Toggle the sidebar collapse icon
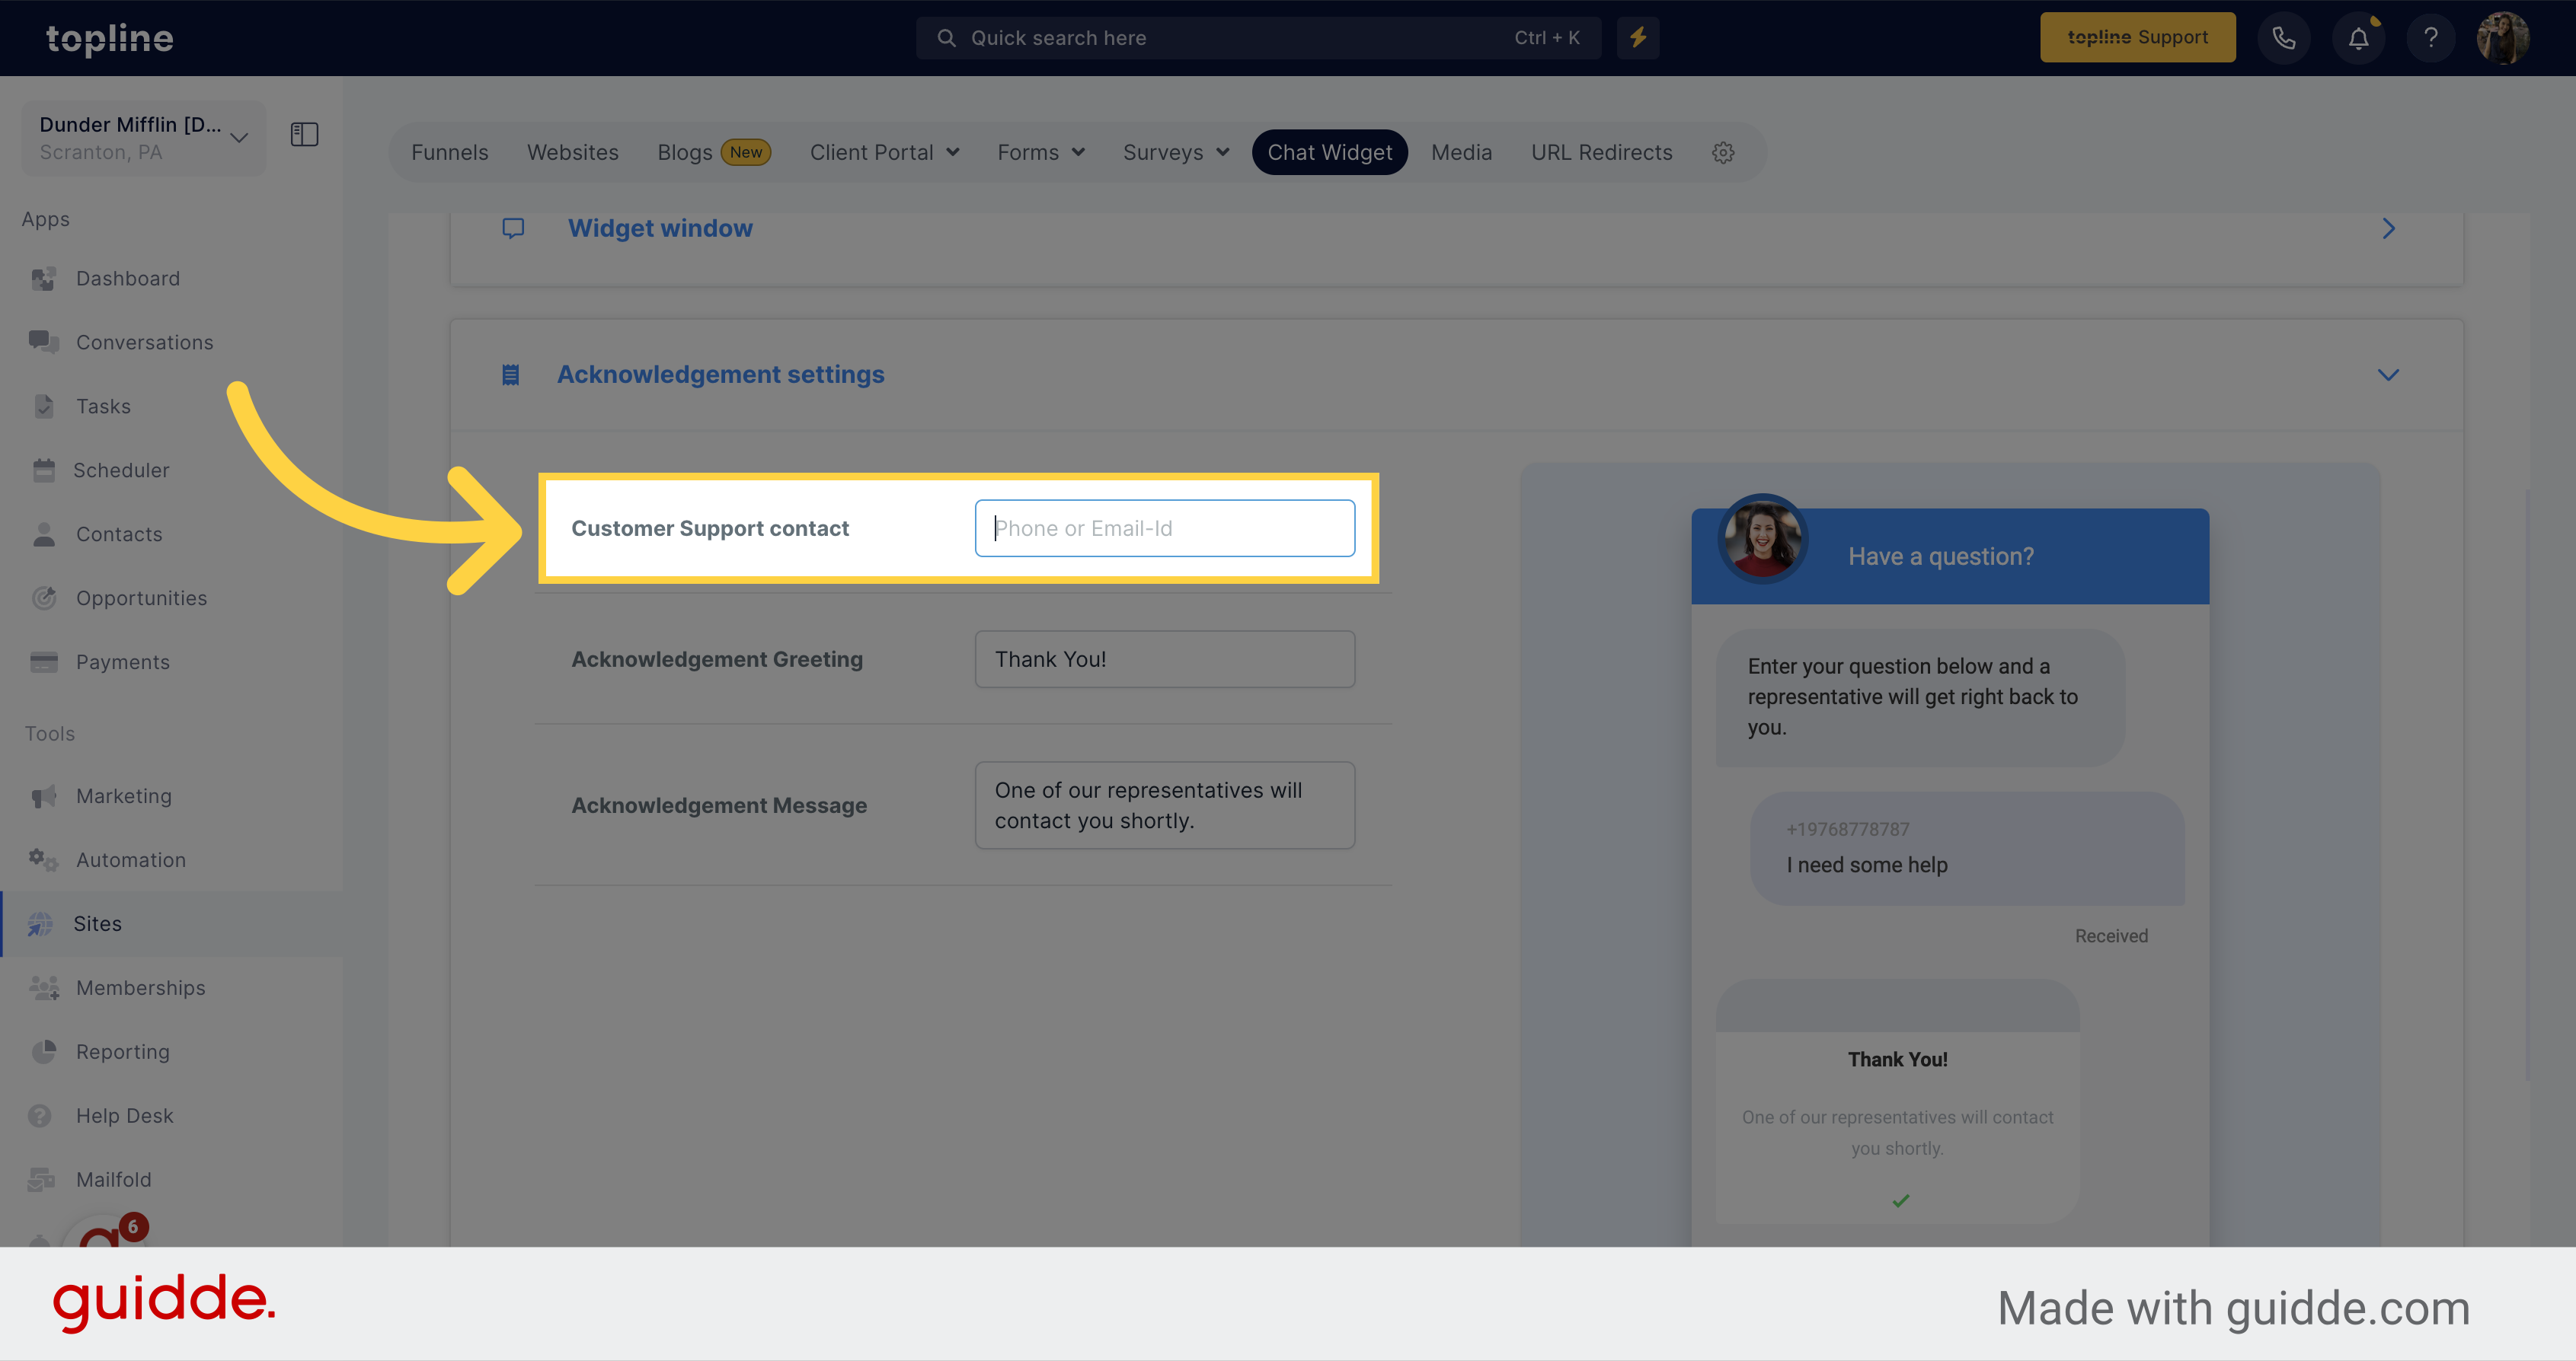This screenshot has height=1361, width=2576. pos(305,135)
